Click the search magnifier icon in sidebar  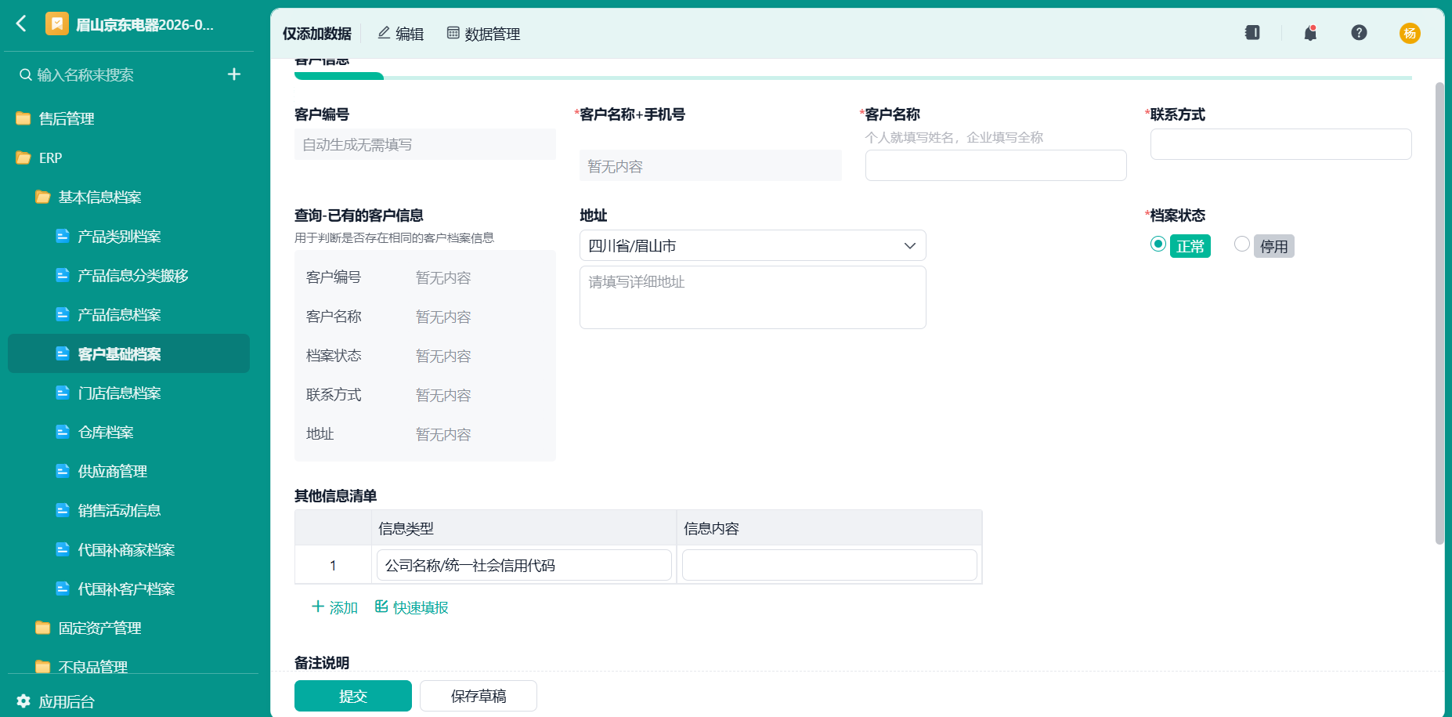coord(26,74)
